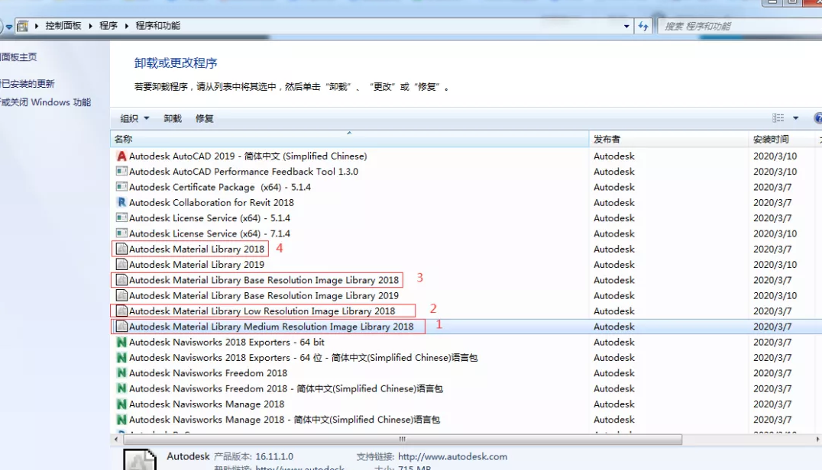Image resolution: width=822 pixels, height=470 pixels.
Task: Click the large Autodesk icon in details pane
Action: 140,459
